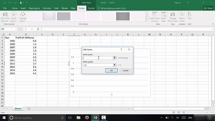Confirm formula entry checkmark icon
The width and height of the screenshot is (215, 121).
coord(32,29)
